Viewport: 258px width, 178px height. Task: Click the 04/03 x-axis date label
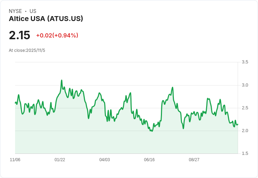click(x=104, y=159)
